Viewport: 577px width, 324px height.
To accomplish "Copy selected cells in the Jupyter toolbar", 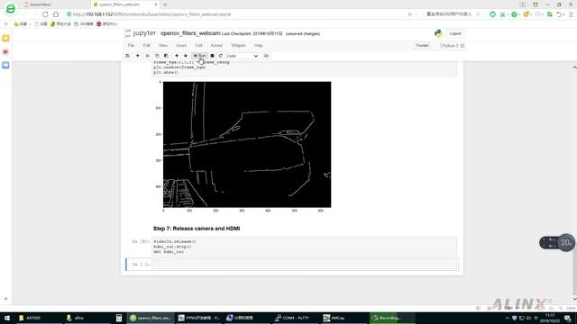I will (157, 56).
